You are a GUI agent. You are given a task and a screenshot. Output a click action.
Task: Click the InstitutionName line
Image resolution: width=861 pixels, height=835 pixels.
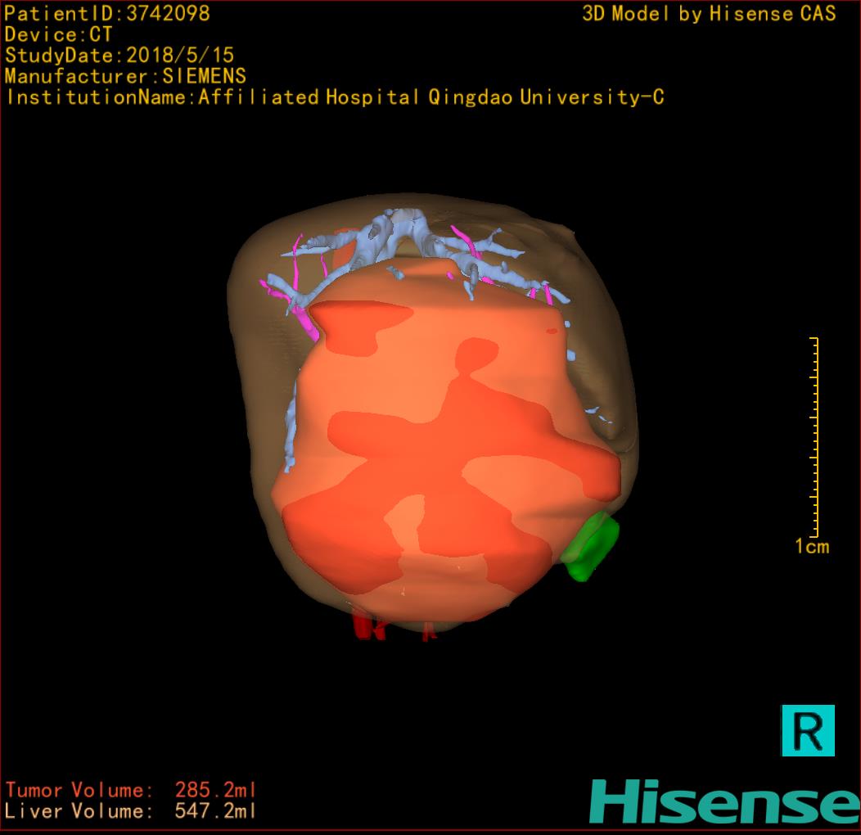click(335, 97)
